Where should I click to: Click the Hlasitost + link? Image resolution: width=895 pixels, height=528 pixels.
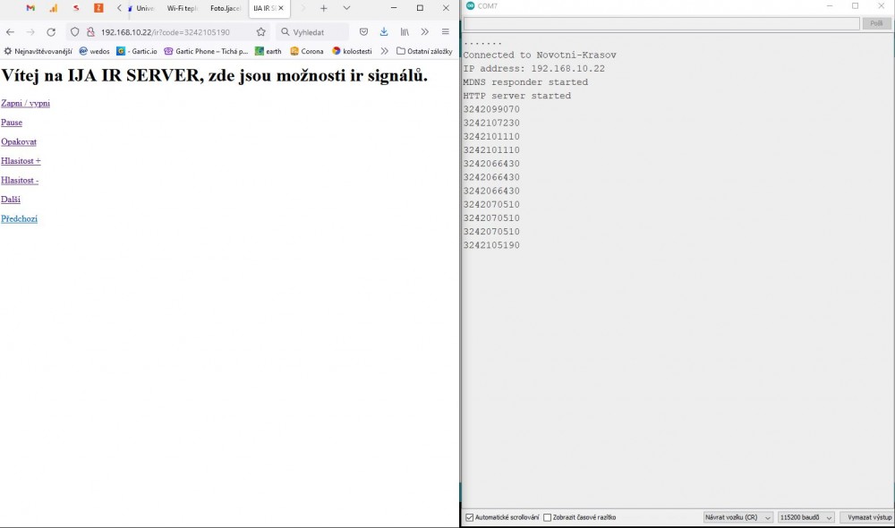coord(21,161)
